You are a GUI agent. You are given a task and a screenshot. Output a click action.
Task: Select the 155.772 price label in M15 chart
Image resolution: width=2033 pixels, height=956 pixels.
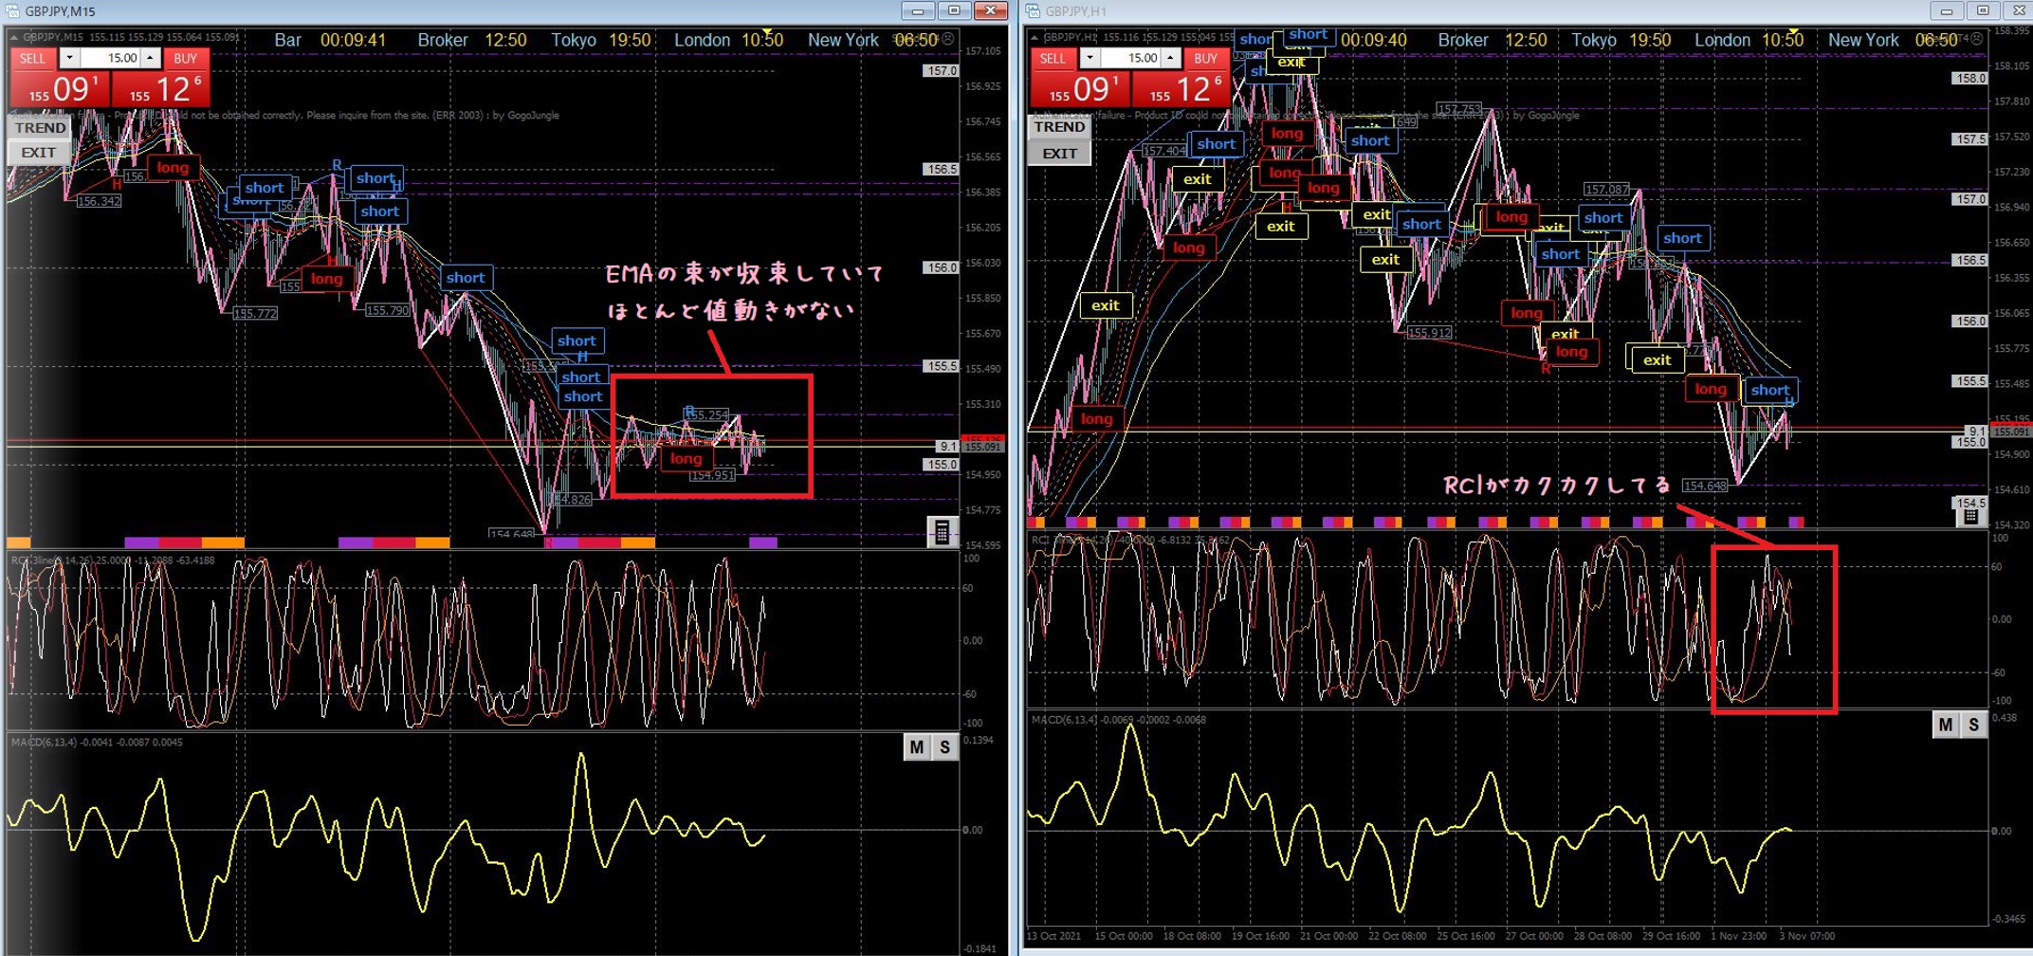pos(255,313)
